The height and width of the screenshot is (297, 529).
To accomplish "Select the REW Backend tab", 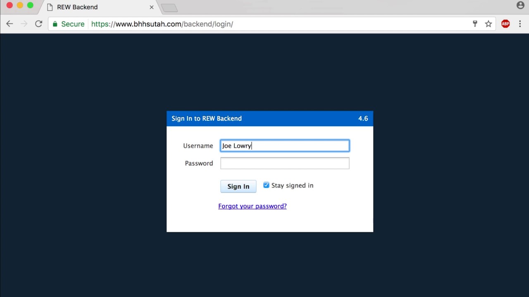I will coord(99,7).
